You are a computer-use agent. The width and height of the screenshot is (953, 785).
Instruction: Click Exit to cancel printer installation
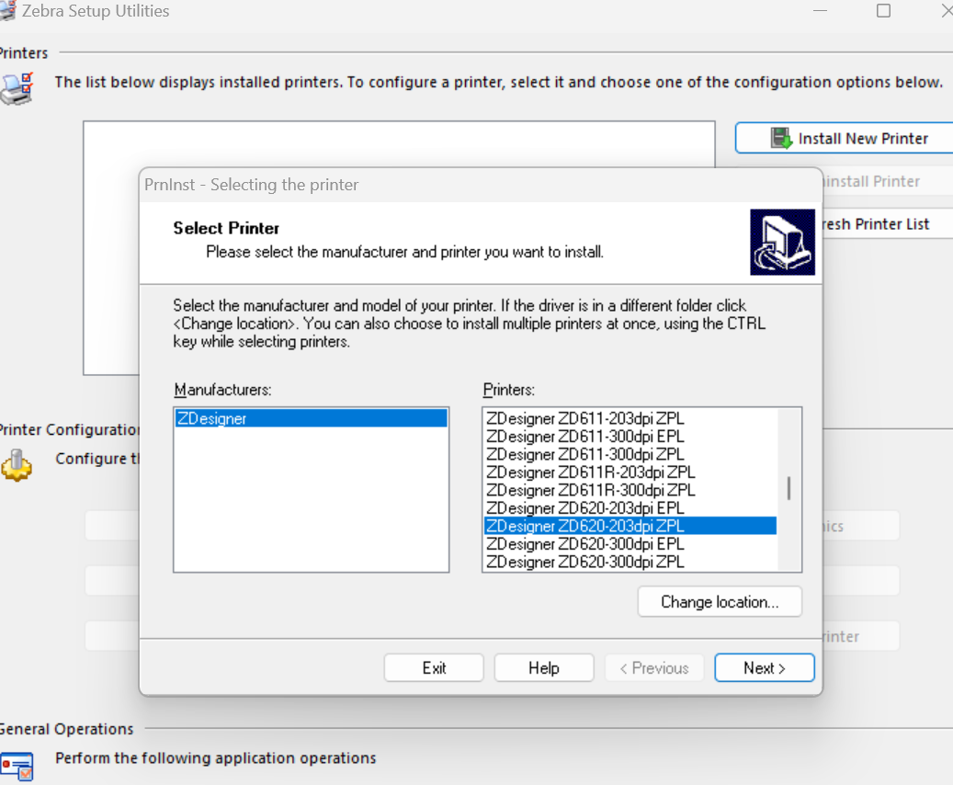point(433,667)
